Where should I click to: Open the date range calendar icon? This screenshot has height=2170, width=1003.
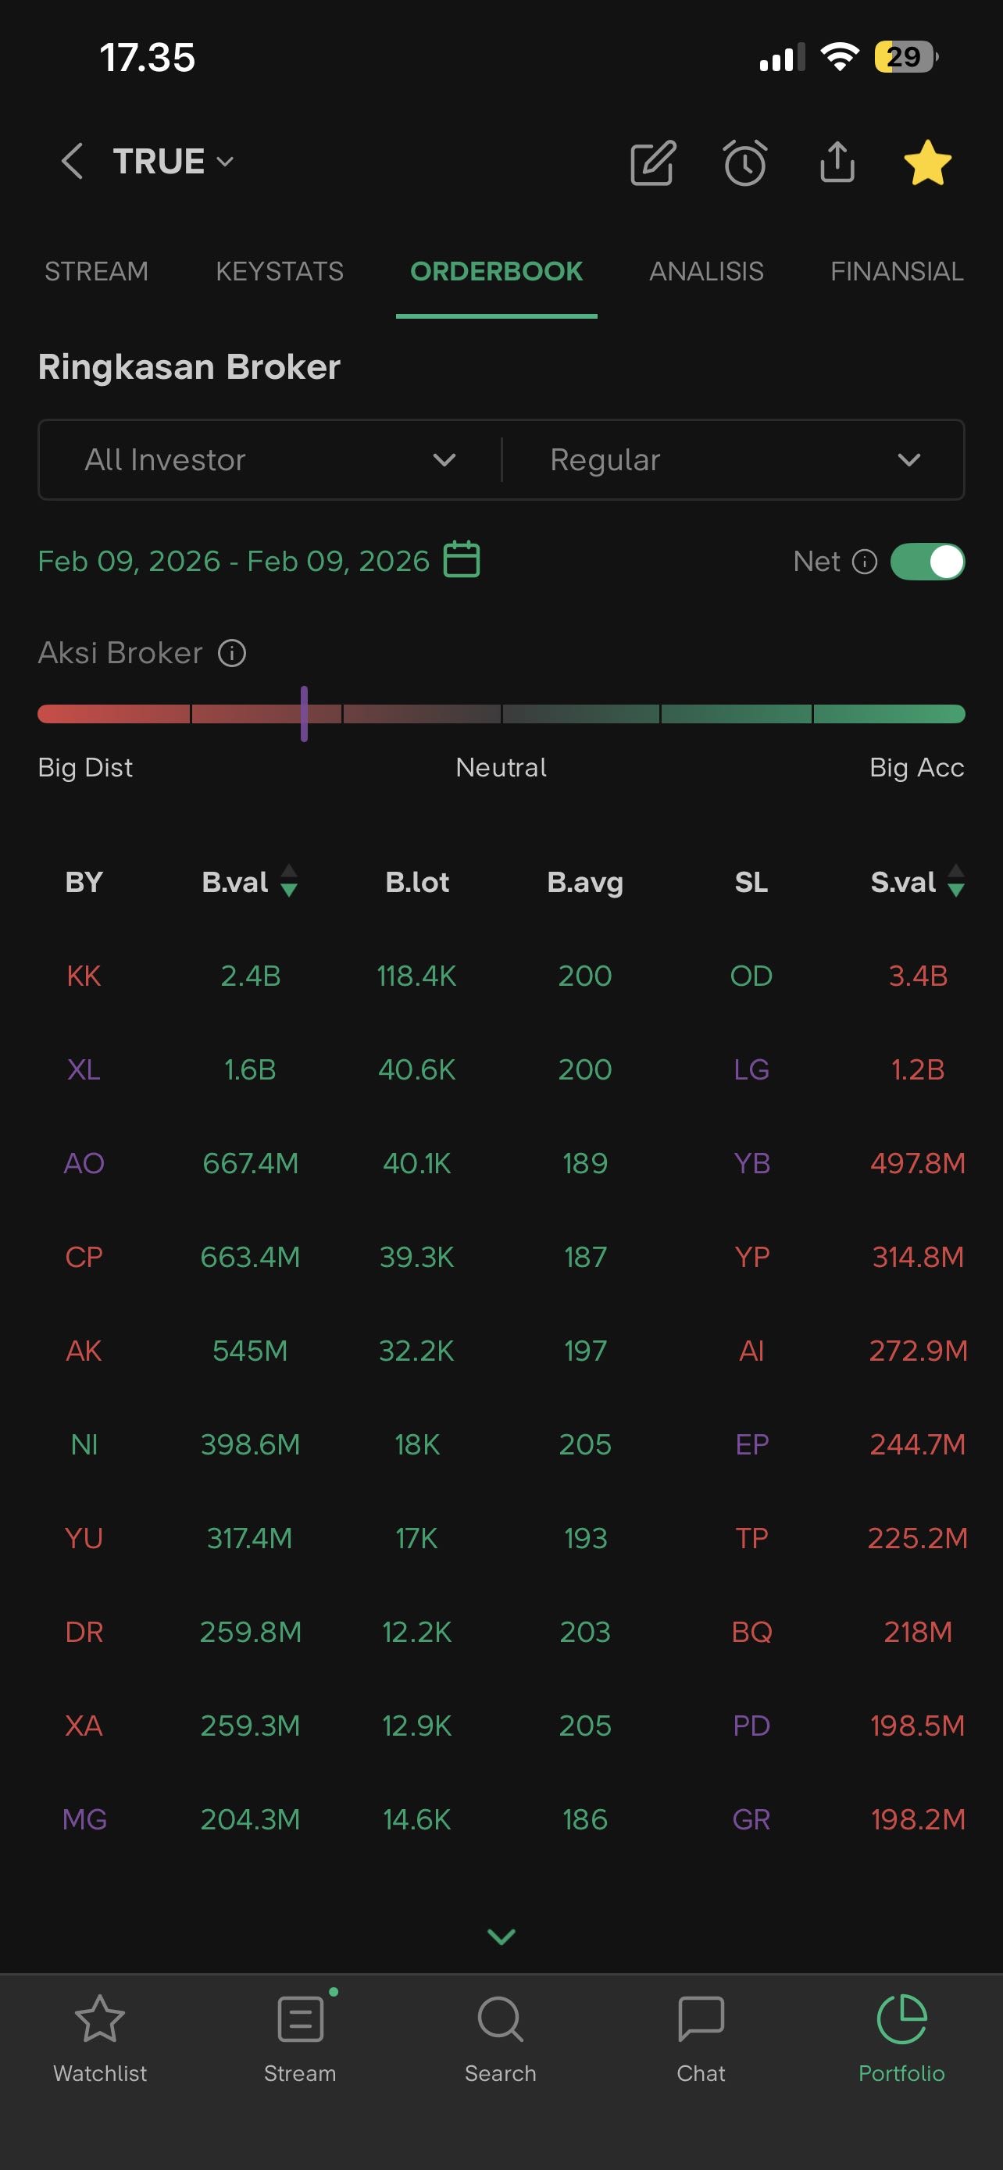[x=462, y=560]
